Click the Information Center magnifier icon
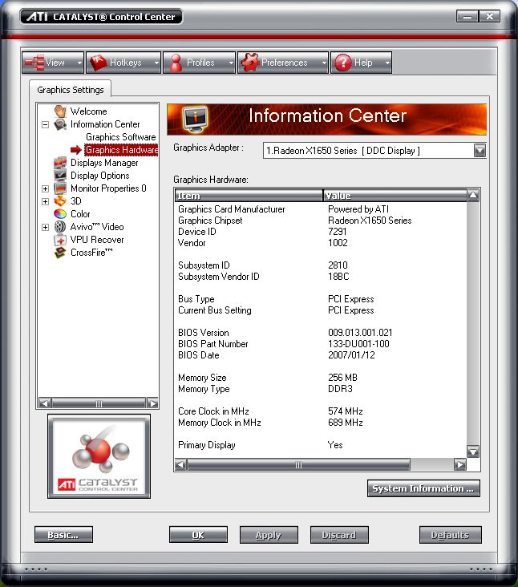518x587 pixels. tap(60, 124)
